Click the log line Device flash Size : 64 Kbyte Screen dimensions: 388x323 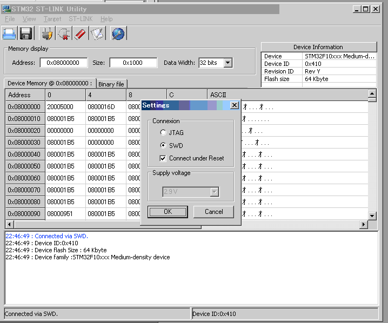56,250
